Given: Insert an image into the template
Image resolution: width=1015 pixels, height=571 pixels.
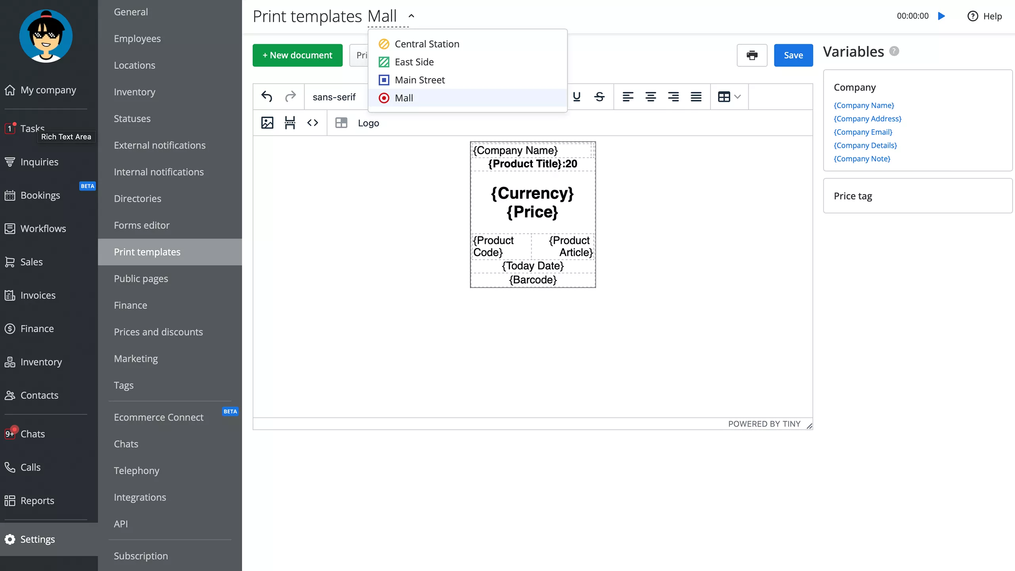Looking at the screenshot, I should pyautogui.click(x=267, y=123).
